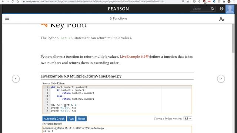Image resolution: width=237 pixels, height=133 pixels.
Task: Click the page vertical scrollbar thumb
Action: (233, 38)
